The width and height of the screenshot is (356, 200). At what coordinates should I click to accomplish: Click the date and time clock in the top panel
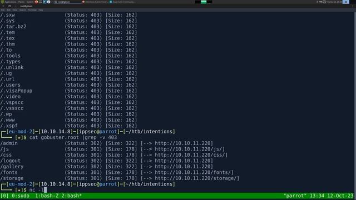(x=334, y=2)
